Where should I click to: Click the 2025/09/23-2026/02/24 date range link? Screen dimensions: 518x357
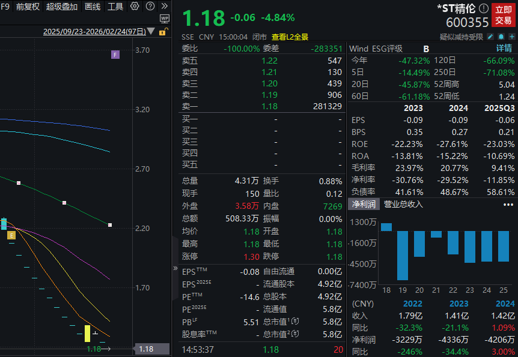coord(94,32)
